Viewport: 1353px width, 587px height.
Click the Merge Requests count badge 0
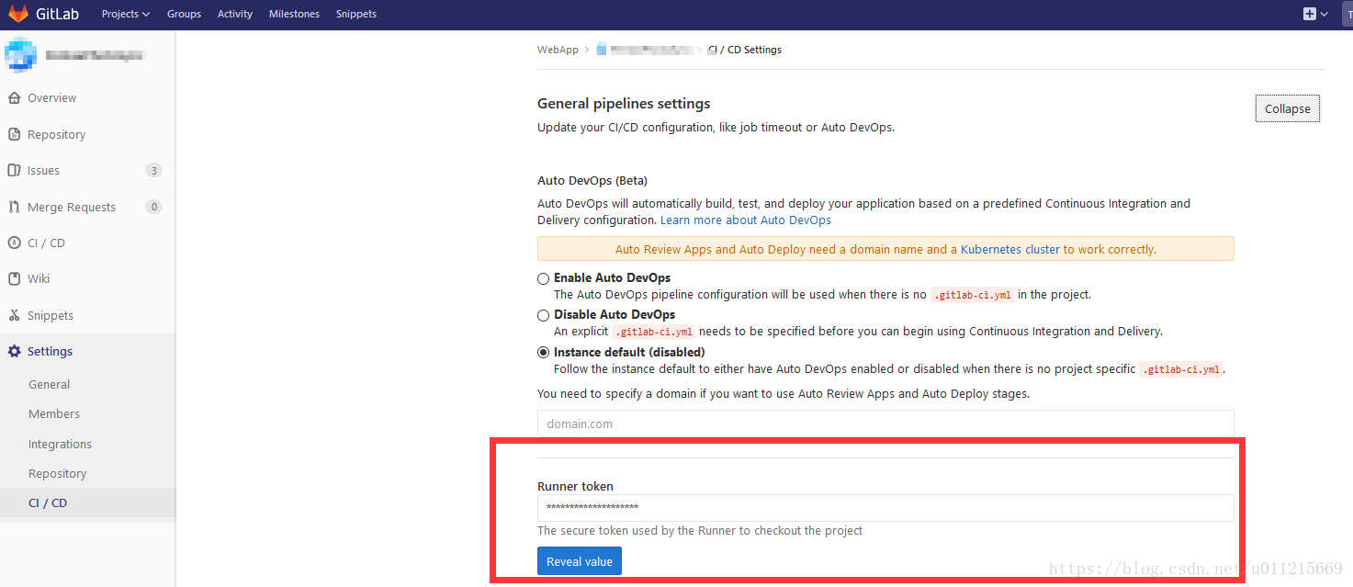click(153, 208)
